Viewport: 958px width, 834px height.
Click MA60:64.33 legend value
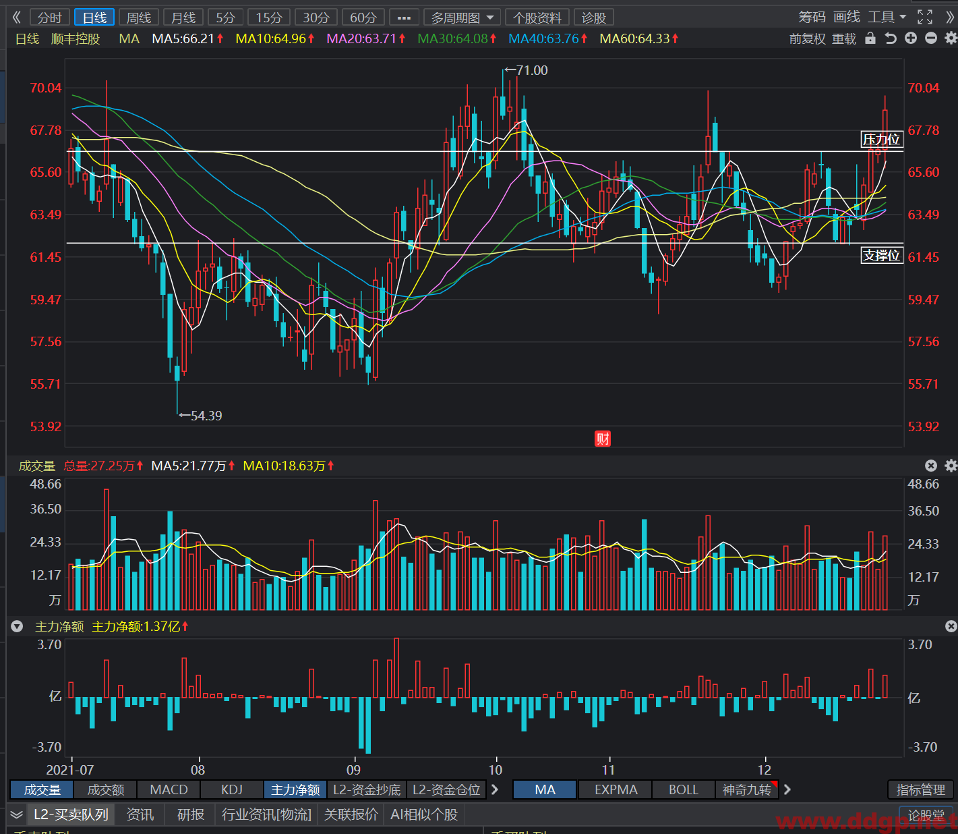click(x=639, y=39)
